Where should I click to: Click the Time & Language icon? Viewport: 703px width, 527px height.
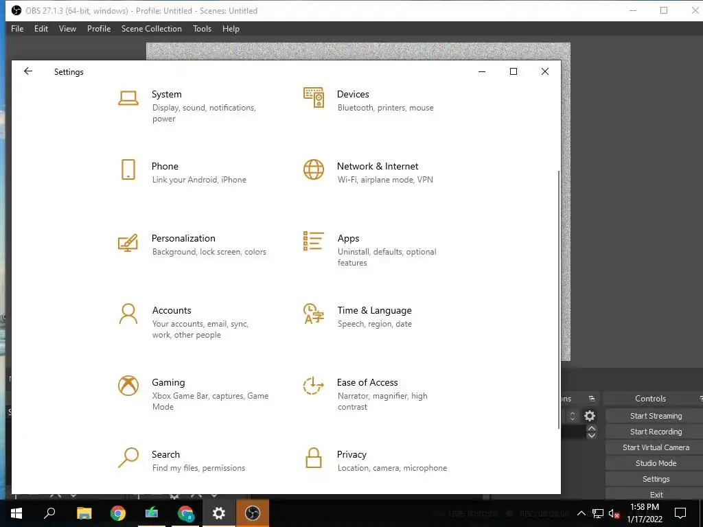(313, 314)
